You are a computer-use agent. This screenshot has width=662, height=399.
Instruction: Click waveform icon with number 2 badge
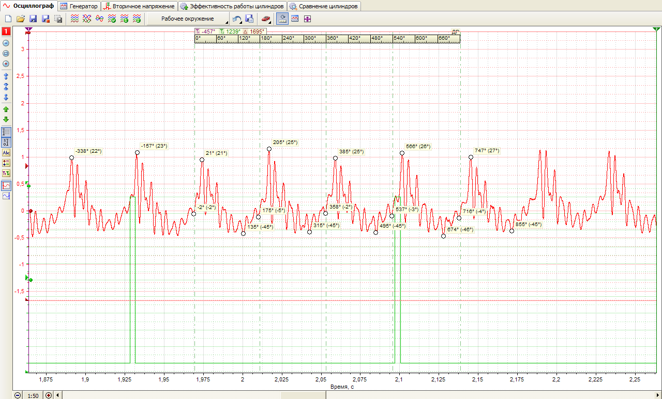137,19
